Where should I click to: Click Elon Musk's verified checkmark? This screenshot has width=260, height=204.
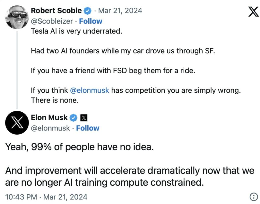[74, 118]
